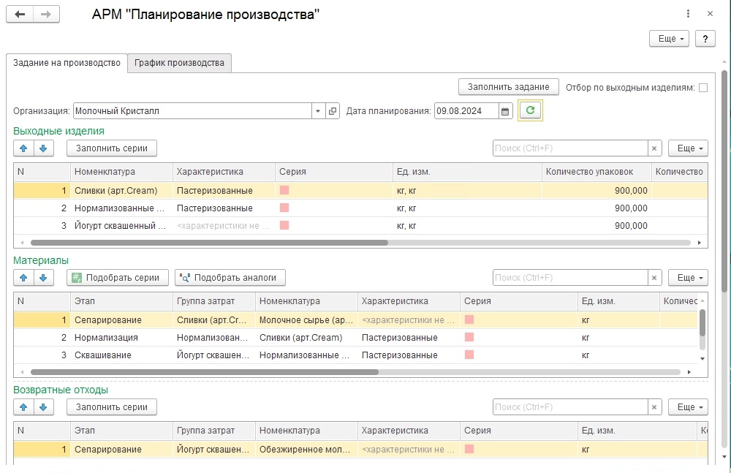Select Сливки (арт.Cream) in output products
731x473 pixels.
point(116,190)
